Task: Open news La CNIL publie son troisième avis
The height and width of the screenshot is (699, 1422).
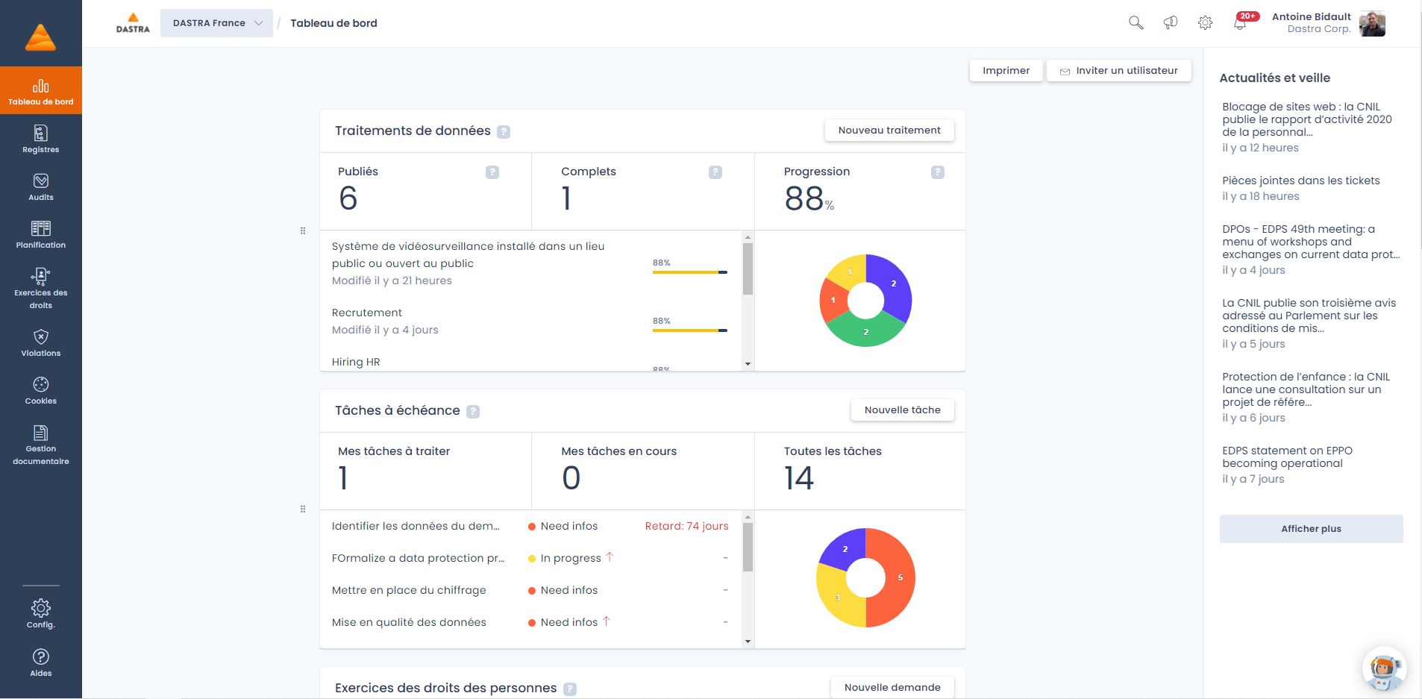Action: coord(1309,316)
